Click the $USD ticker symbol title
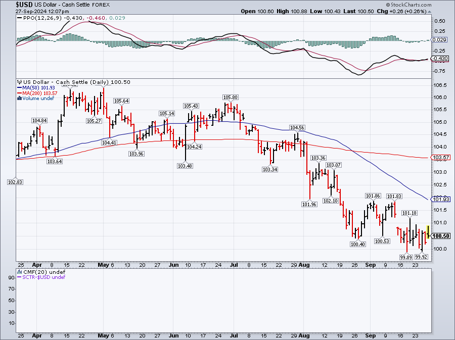Image resolution: width=455 pixels, height=340 pixels. click(12, 4)
